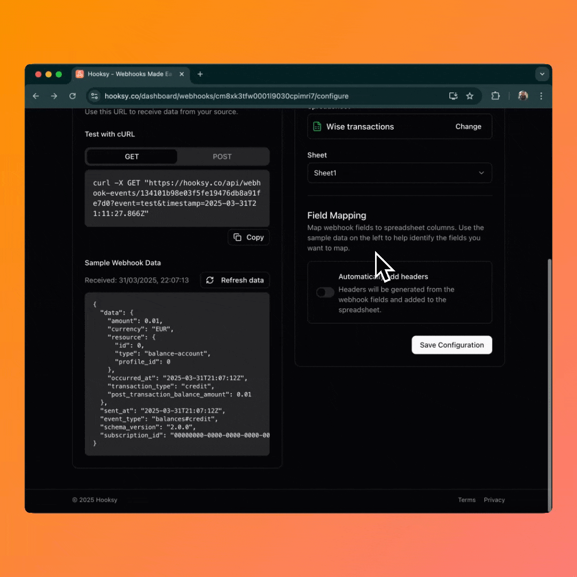Click the "subscription_id" line in sample data
Screen dimensions: 577x577
[185, 435]
